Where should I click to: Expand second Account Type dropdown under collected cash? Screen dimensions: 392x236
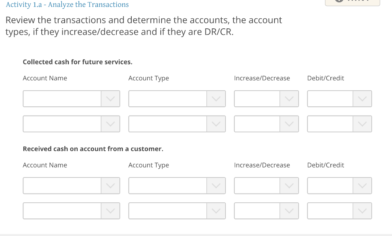tap(216, 124)
